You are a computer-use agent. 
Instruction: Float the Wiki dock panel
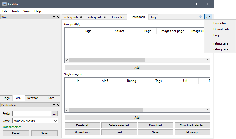coord(54,17)
